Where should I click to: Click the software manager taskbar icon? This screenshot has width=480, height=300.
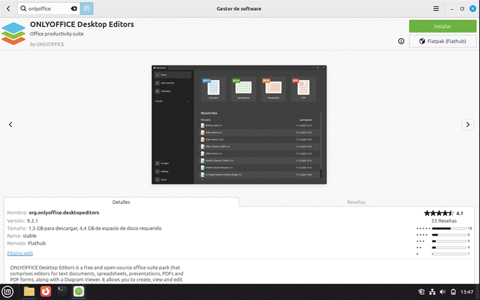click(x=78, y=292)
